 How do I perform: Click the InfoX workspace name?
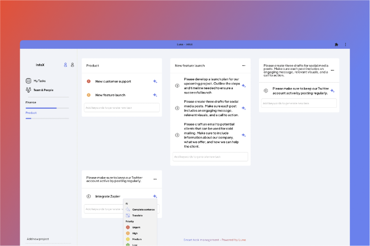coord(40,65)
